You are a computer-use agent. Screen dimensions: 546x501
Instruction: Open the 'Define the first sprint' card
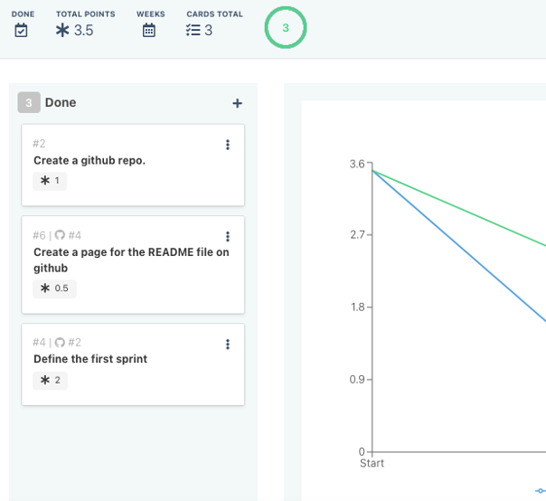[x=133, y=364]
